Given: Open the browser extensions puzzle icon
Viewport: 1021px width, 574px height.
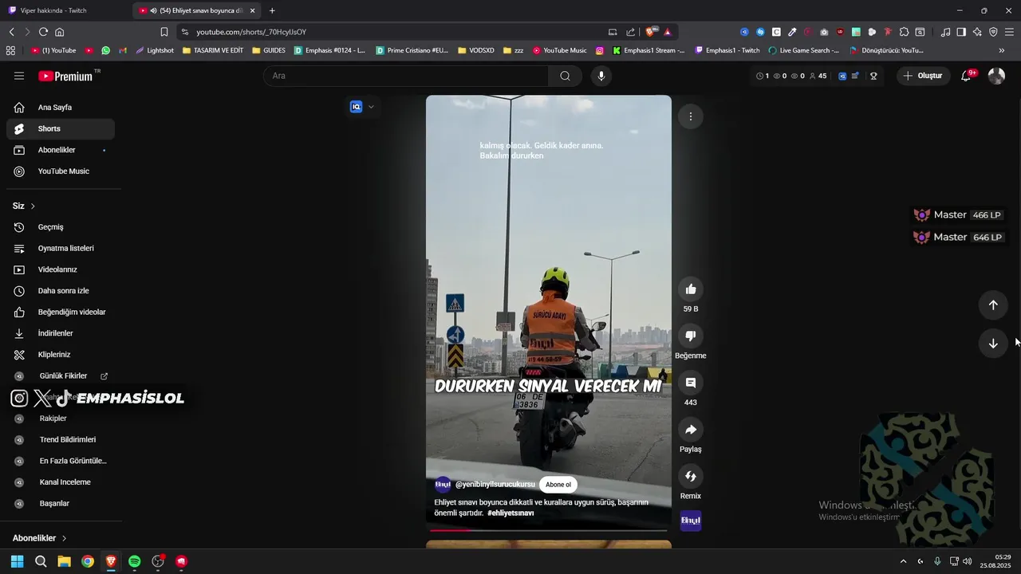Looking at the screenshot, I should click(904, 32).
